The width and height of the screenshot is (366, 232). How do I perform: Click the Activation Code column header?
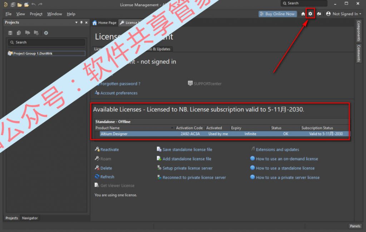coord(189,128)
